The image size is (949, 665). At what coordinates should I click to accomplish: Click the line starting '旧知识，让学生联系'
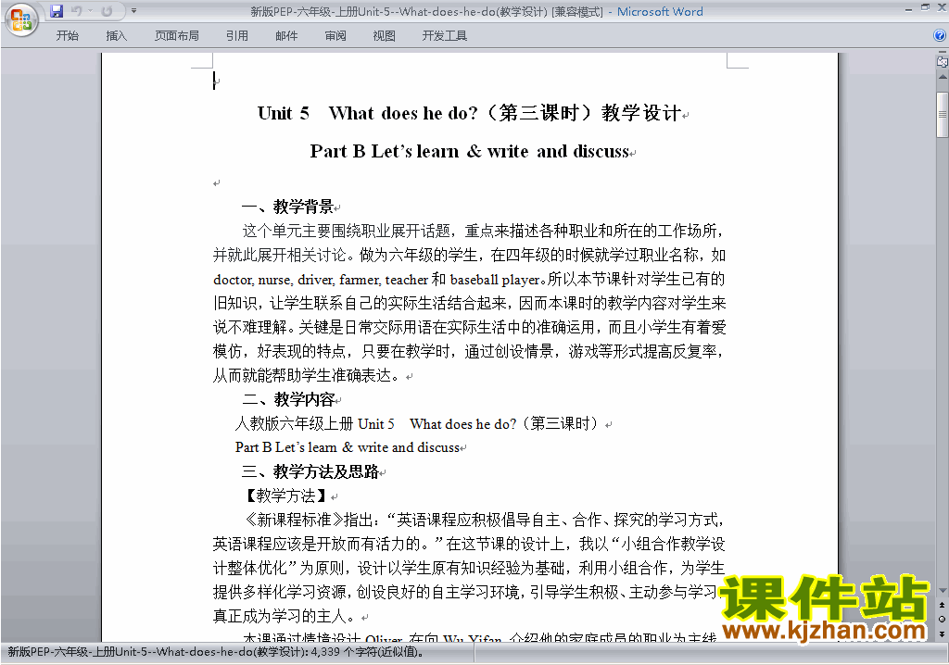pos(469,303)
